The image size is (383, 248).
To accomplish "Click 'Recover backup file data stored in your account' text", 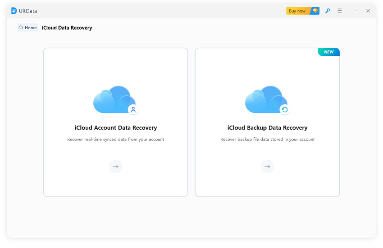I will [x=268, y=140].
